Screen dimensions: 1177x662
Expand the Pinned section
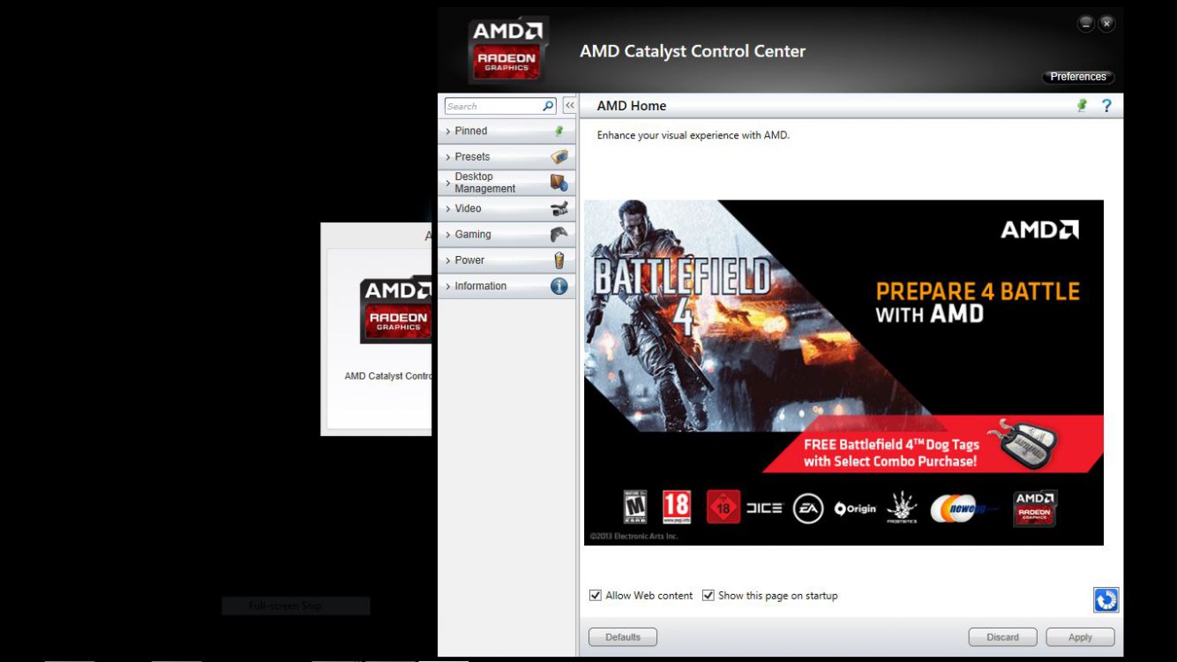coord(506,131)
